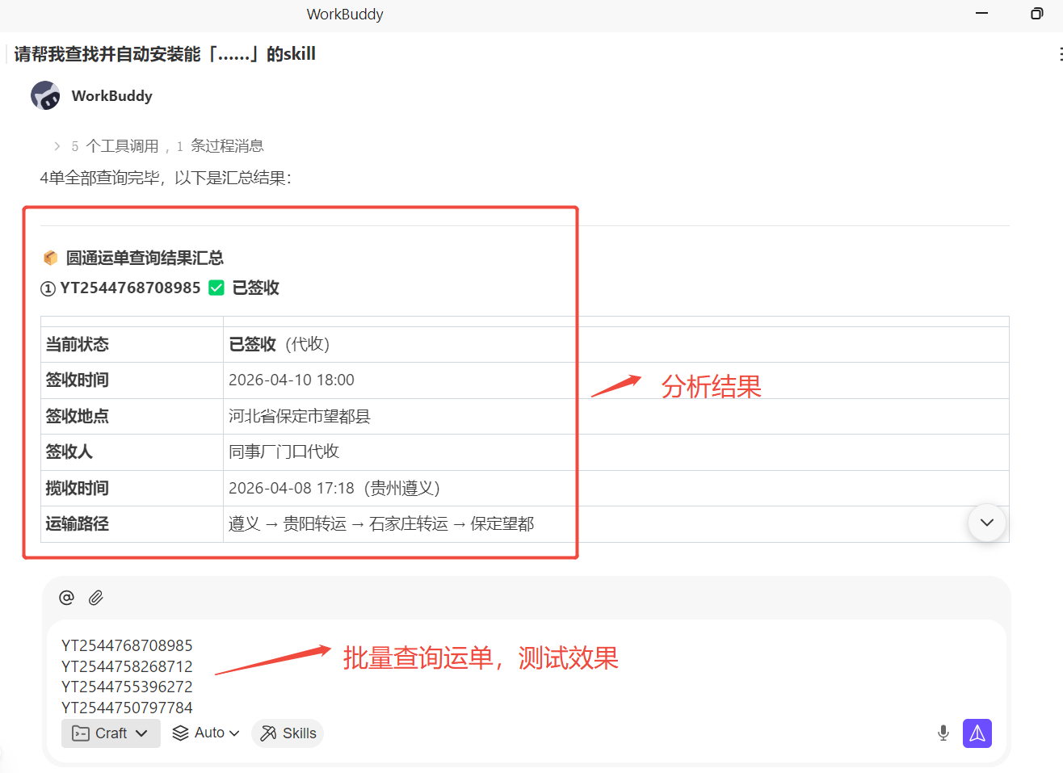Image resolution: width=1063 pixels, height=773 pixels.
Task: Send the message with the purple button
Action: point(977,733)
